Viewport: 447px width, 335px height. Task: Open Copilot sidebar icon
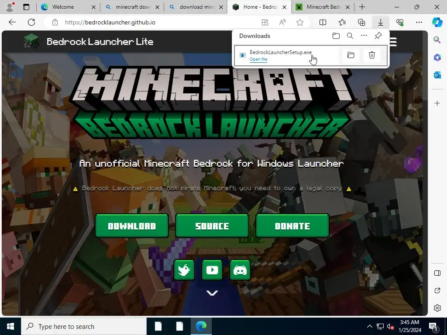click(437, 22)
